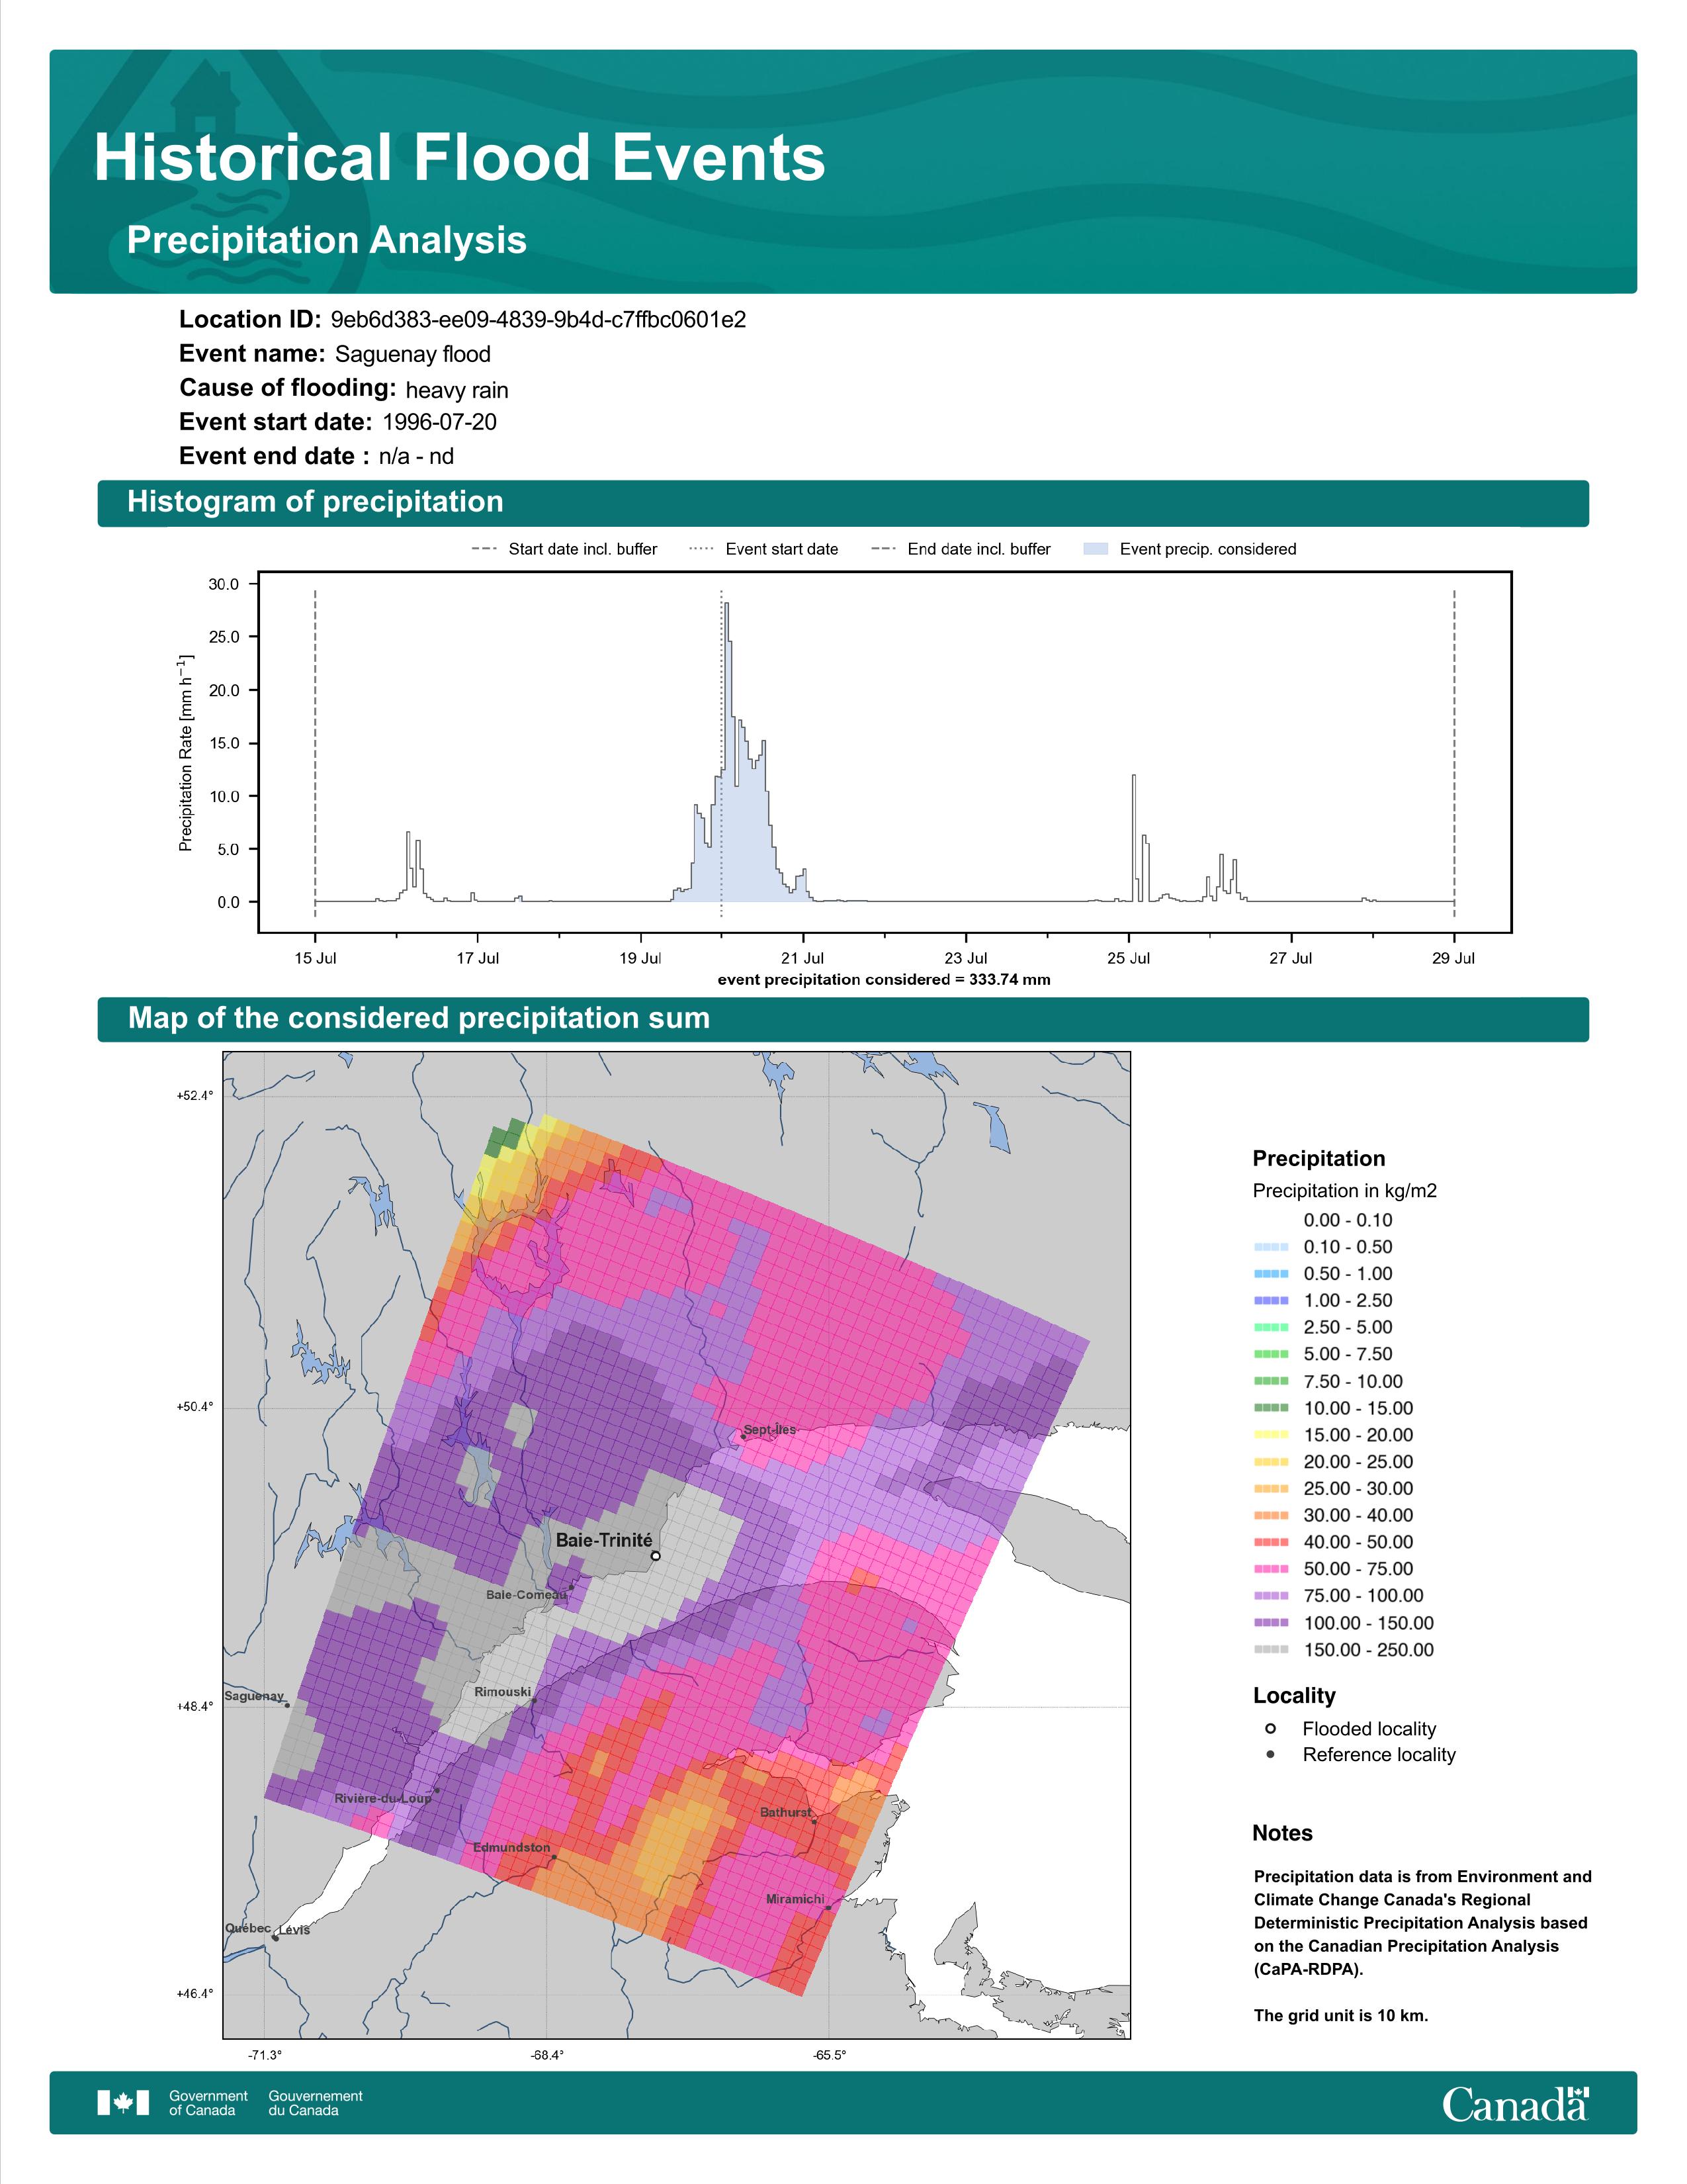Click the Location ID value text
The height and width of the screenshot is (2184, 1687).
click(x=538, y=320)
